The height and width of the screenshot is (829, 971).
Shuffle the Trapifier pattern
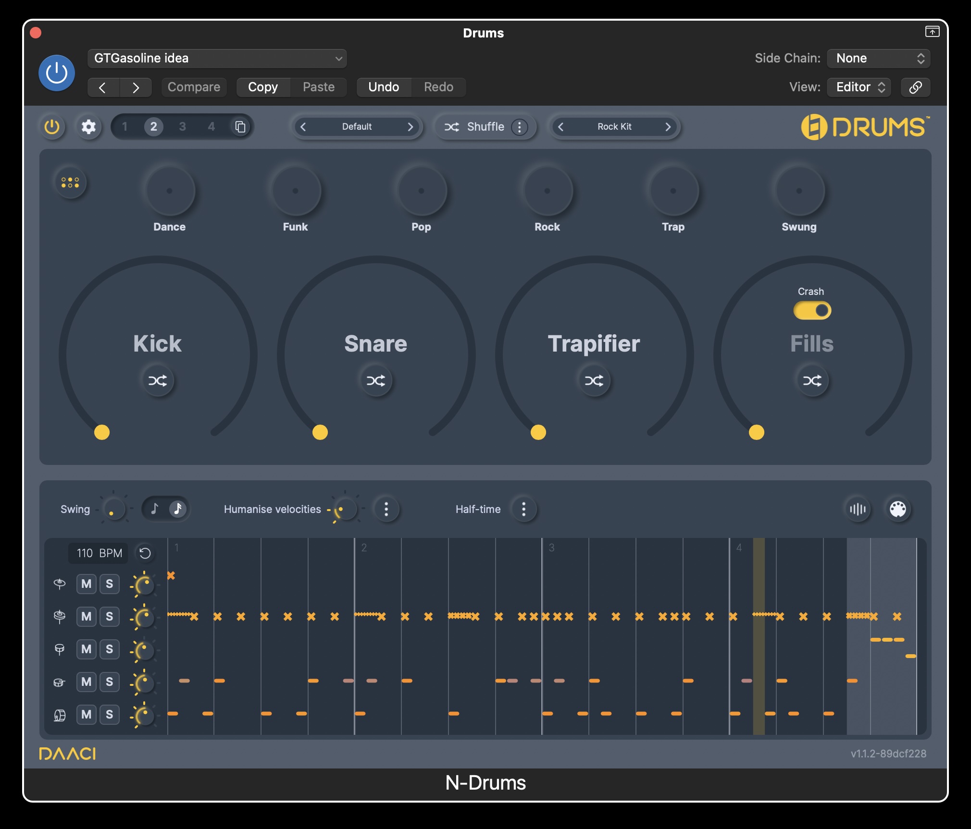click(595, 380)
